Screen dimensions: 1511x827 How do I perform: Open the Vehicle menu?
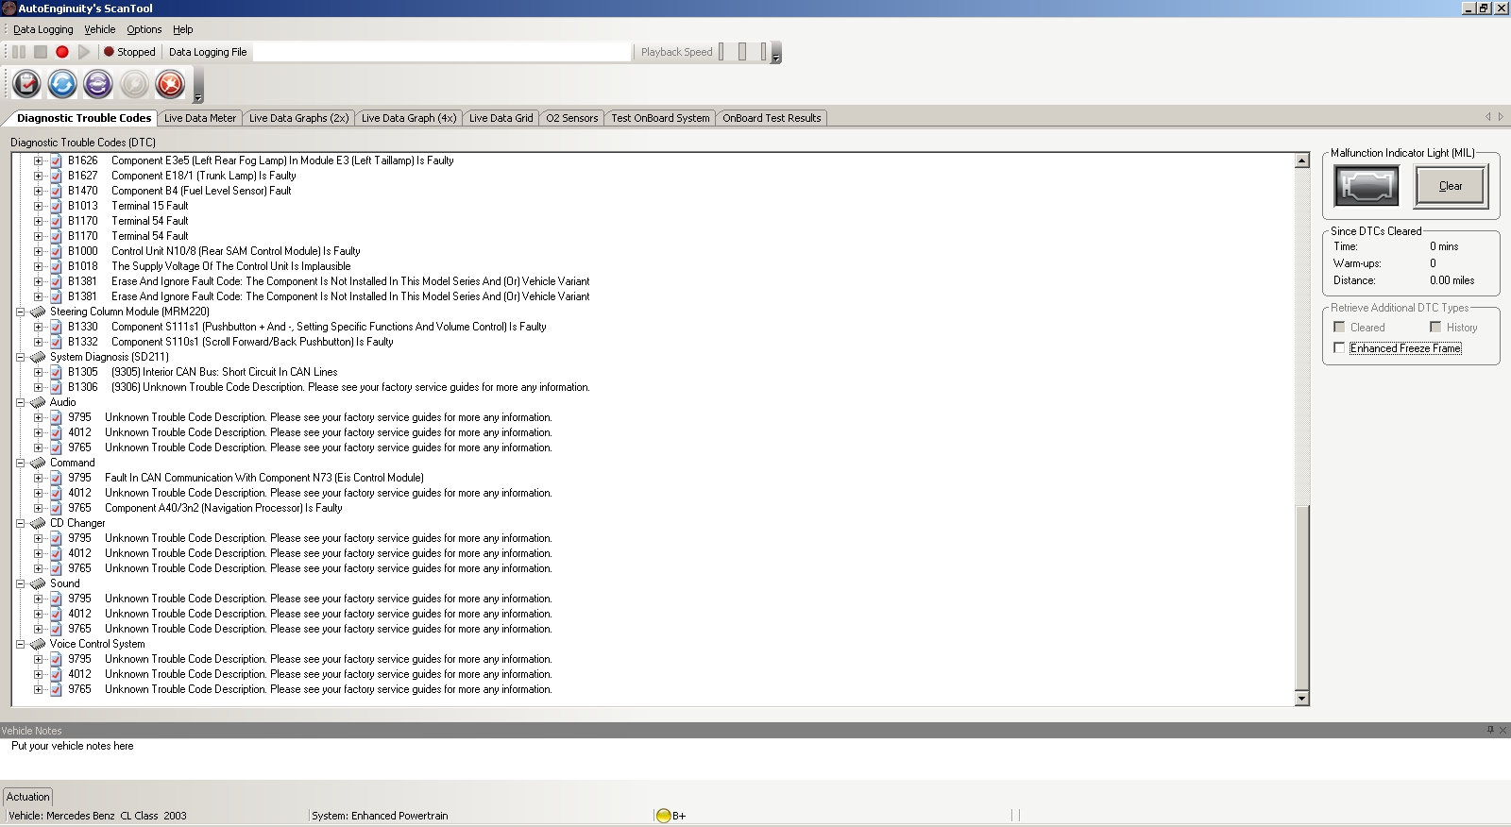coord(99,29)
